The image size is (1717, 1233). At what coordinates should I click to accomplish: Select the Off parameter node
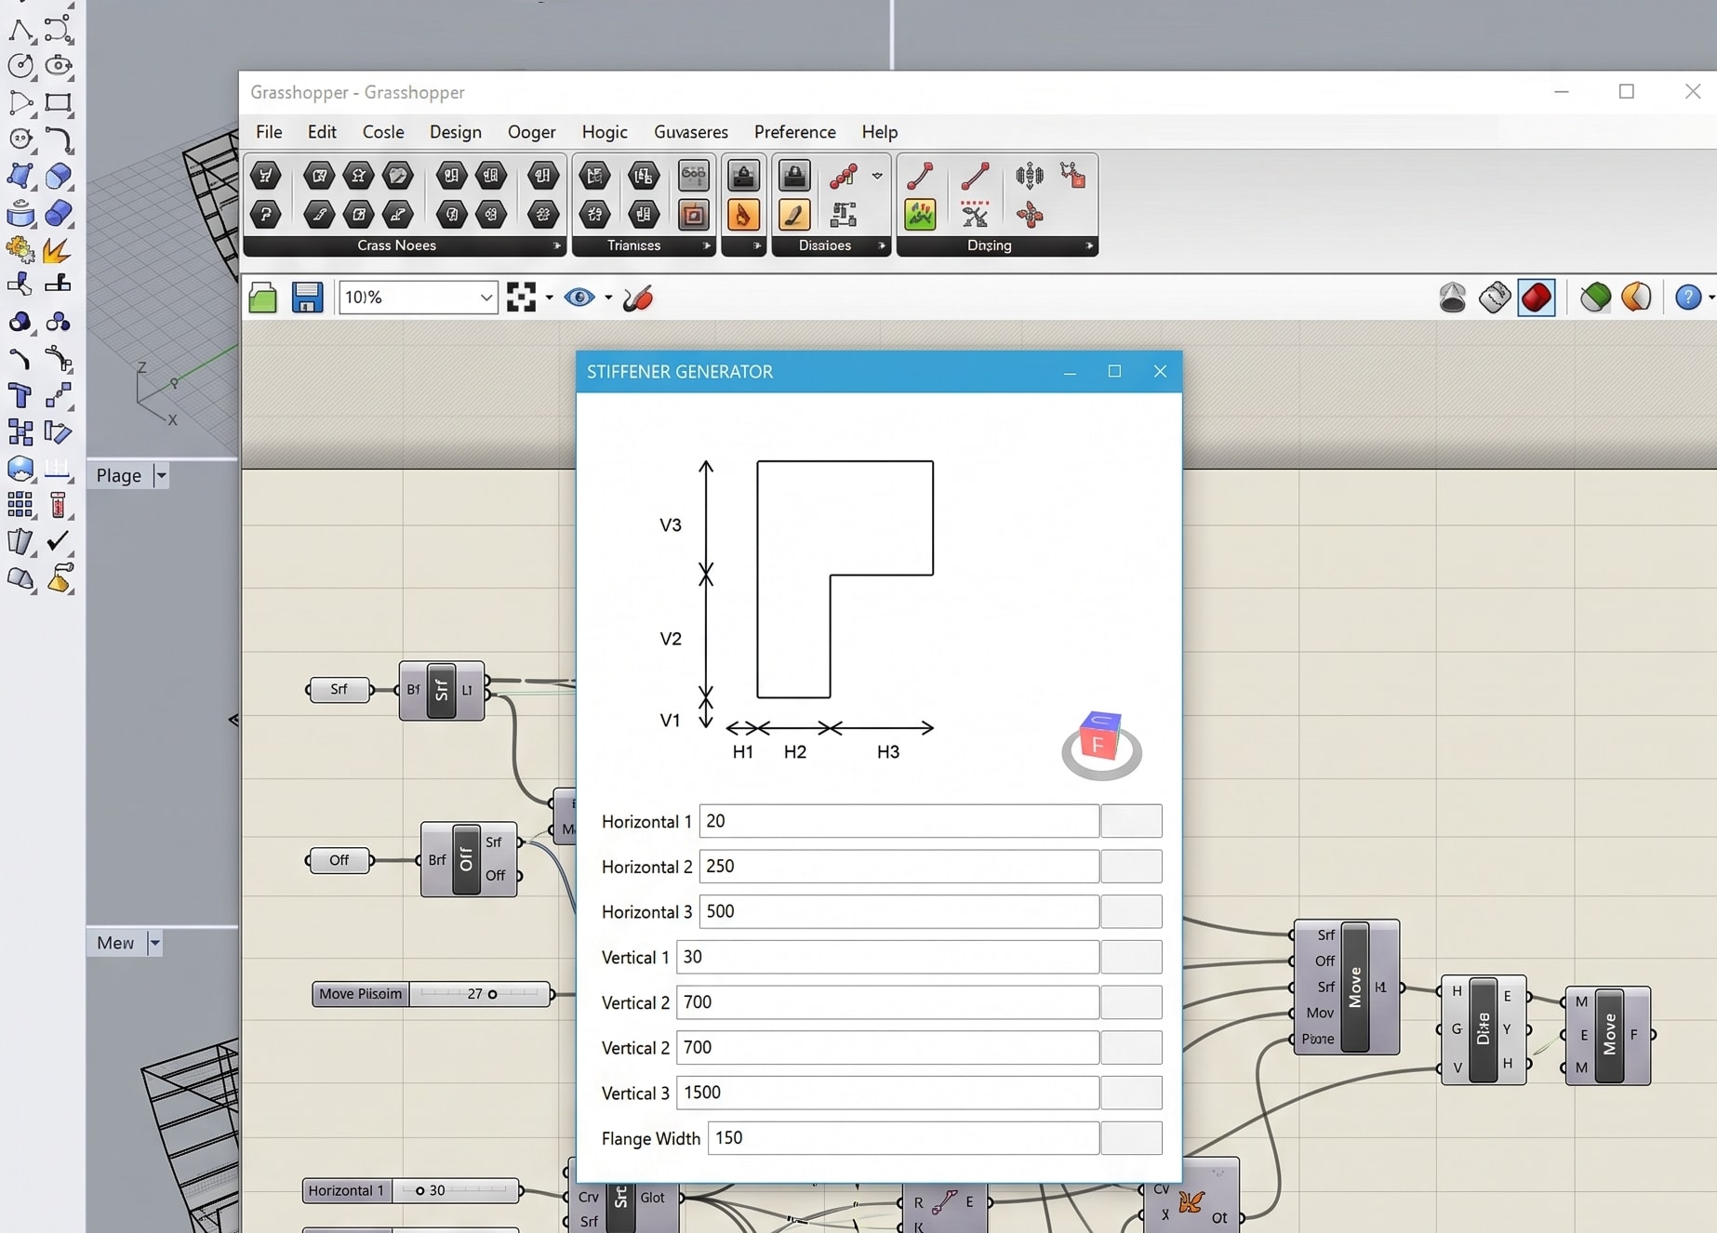point(339,860)
